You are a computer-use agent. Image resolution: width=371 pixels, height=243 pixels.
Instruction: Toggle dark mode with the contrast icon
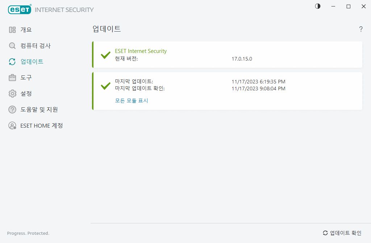click(x=318, y=6)
